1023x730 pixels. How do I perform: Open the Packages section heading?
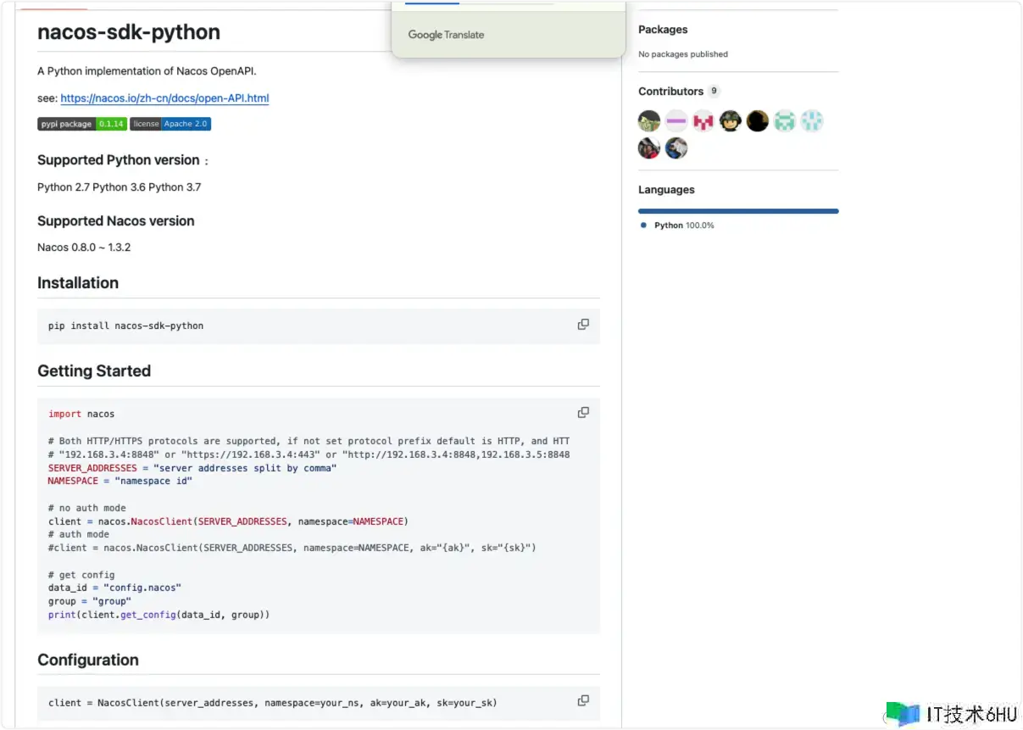[663, 30]
